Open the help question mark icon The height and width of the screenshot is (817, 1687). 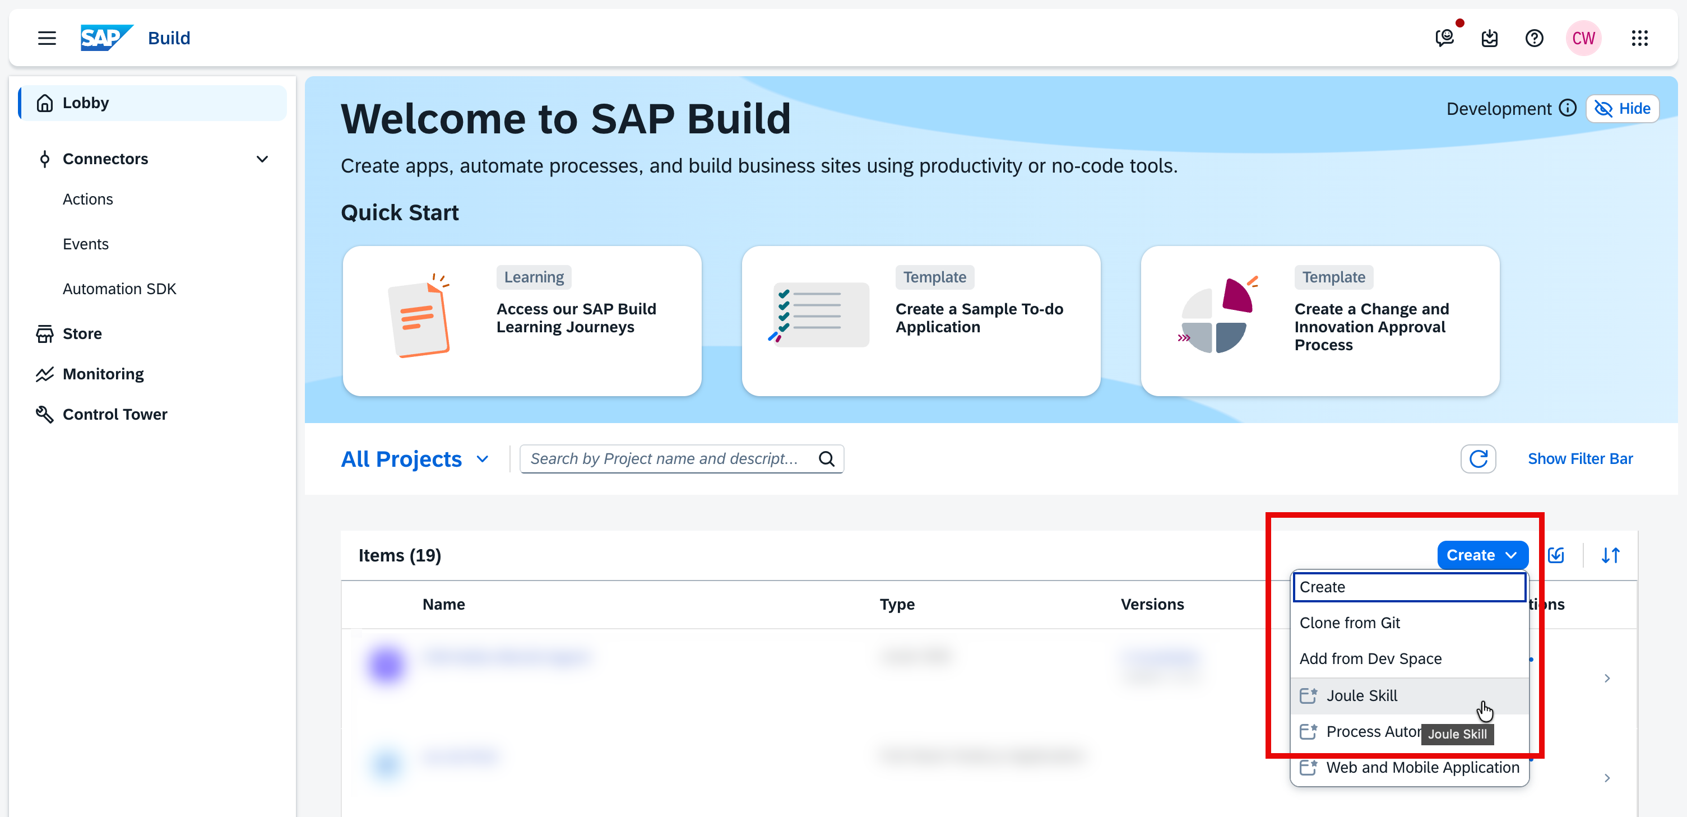click(1534, 38)
